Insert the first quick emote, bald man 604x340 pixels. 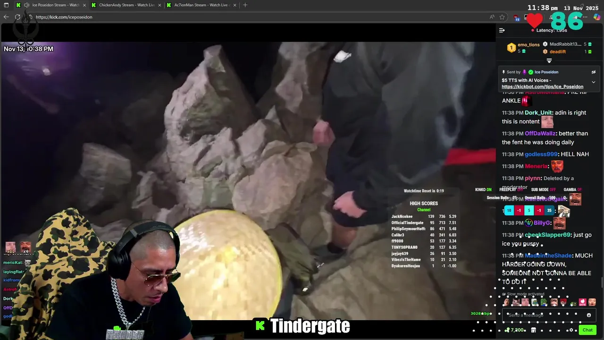[x=506, y=302]
